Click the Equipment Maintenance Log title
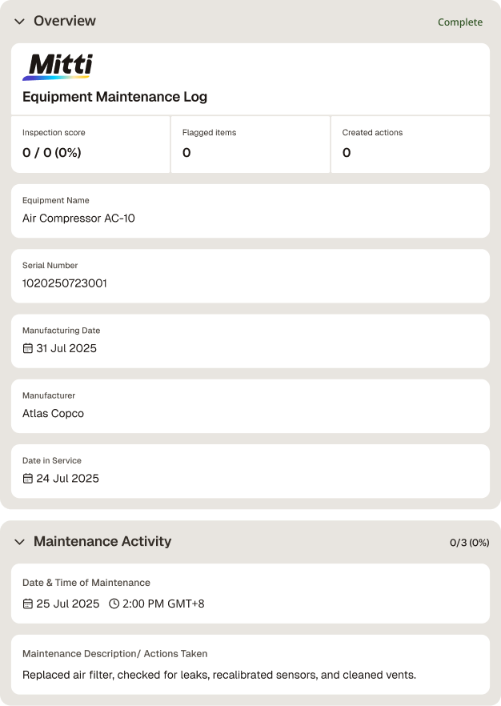Viewport: 501px width, 706px height. (x=114, y=97)
